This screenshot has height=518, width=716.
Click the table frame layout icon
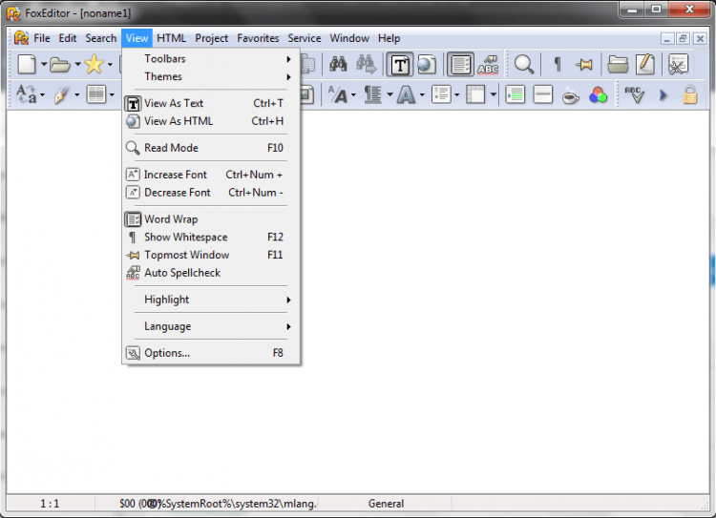(x=475, y=94)
